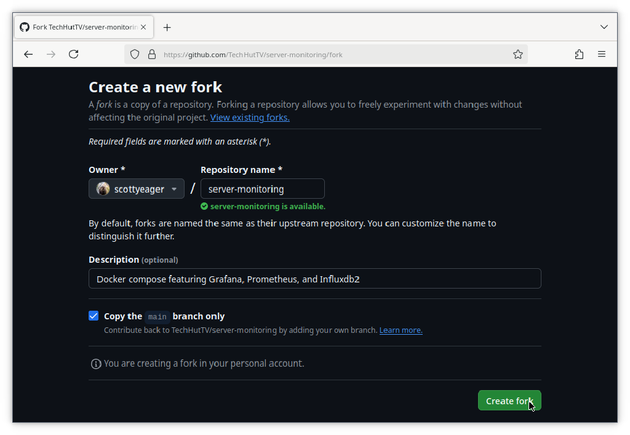The image size is (630, 435).
Task: Click the Create fork button
Action: click(509, 401)
